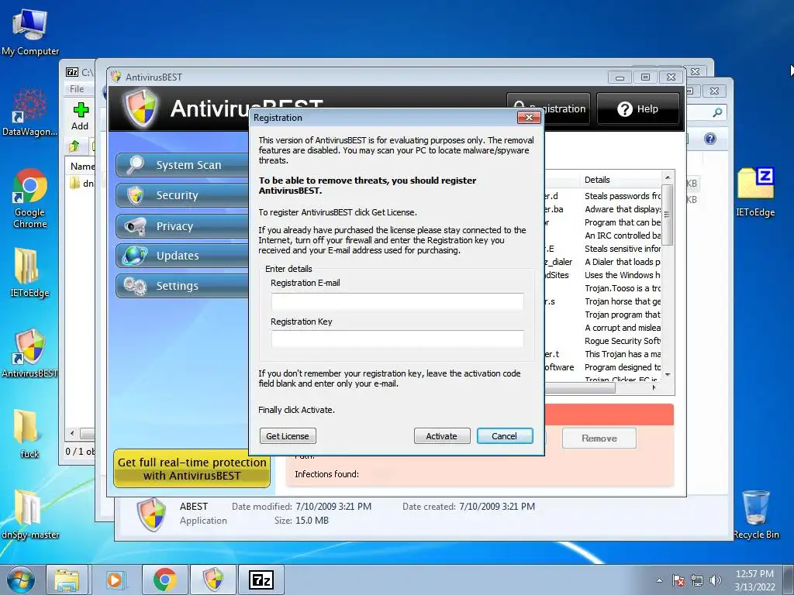Image resolution: width=794 pixels, height=595 pixels.
Task: Cancel the Registration dialog
Action: [504, 436]
